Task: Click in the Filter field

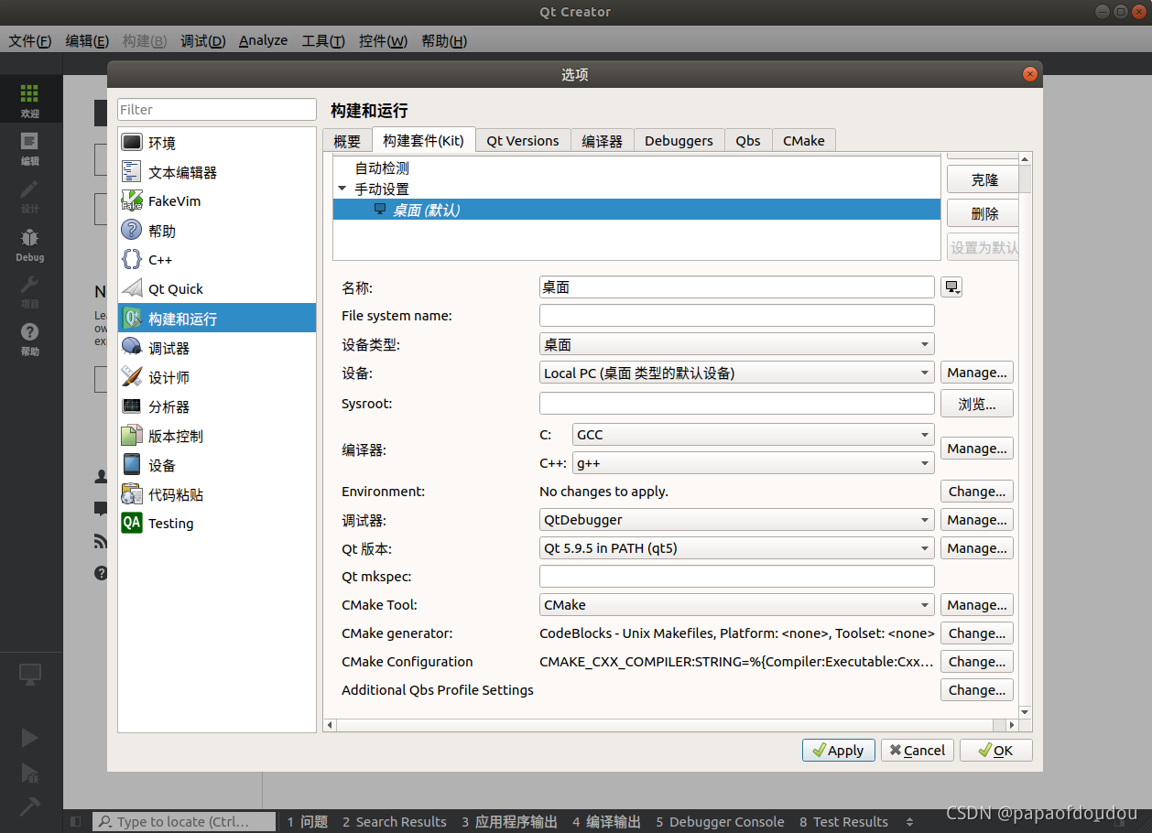Action: (x=217, y=110)
